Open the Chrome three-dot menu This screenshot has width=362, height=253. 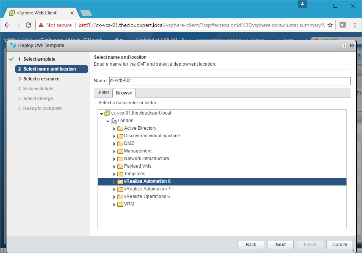(x=354, y=25)
